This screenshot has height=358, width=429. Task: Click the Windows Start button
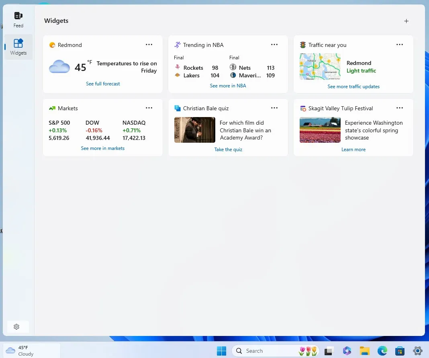point(221,351)
